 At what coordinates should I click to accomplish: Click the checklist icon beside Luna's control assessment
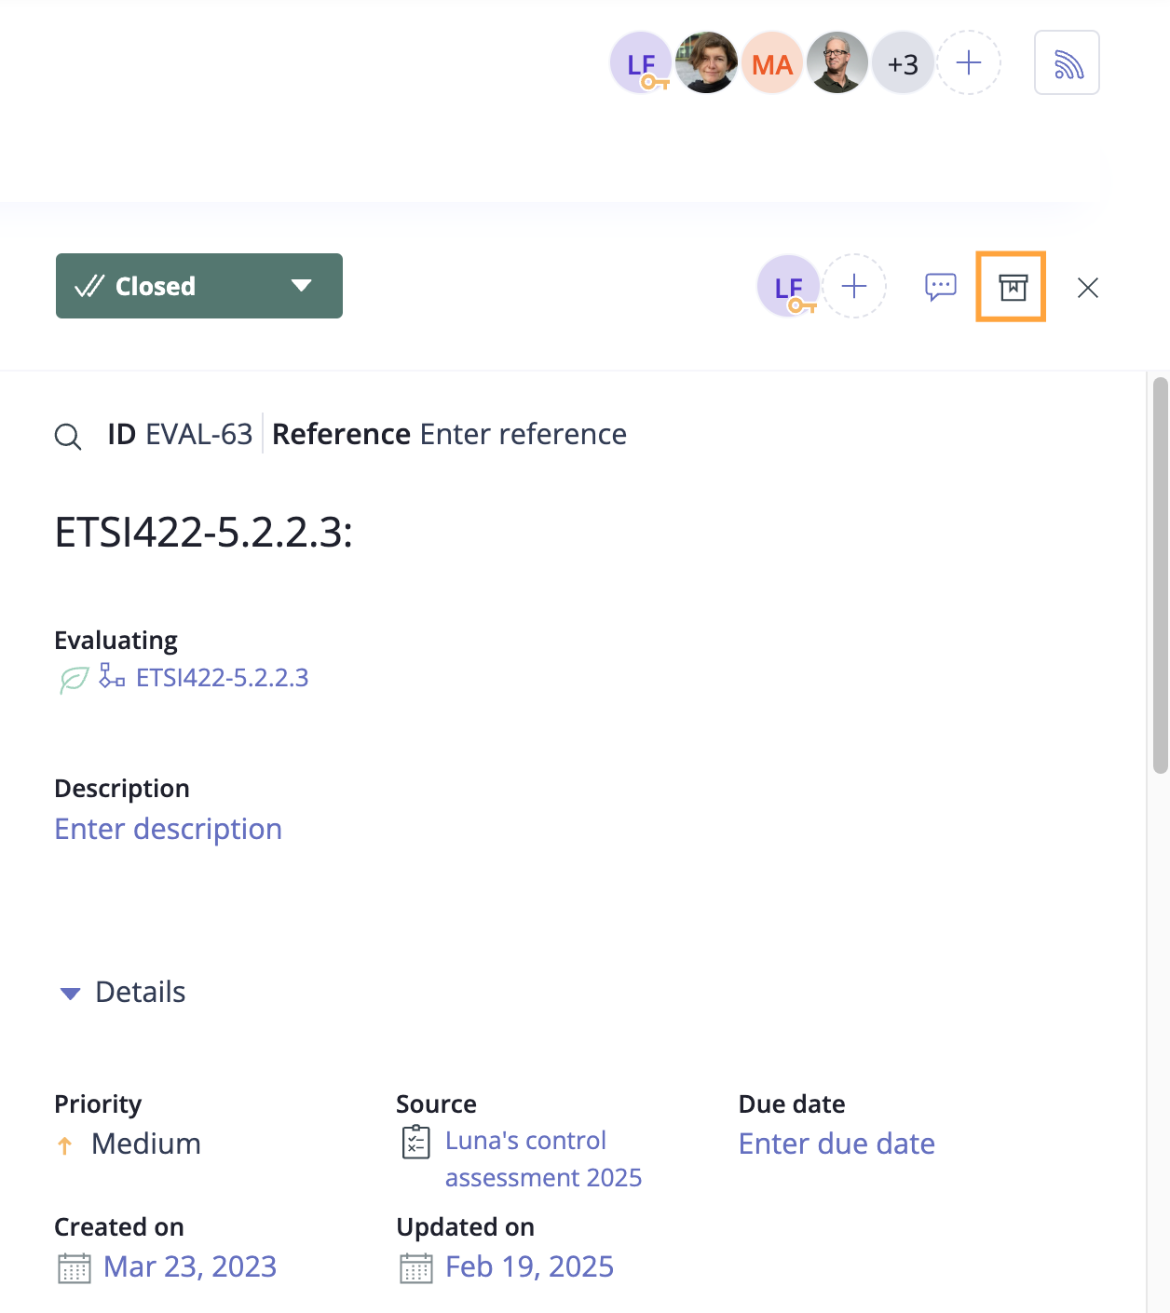tap(416, 1142)
